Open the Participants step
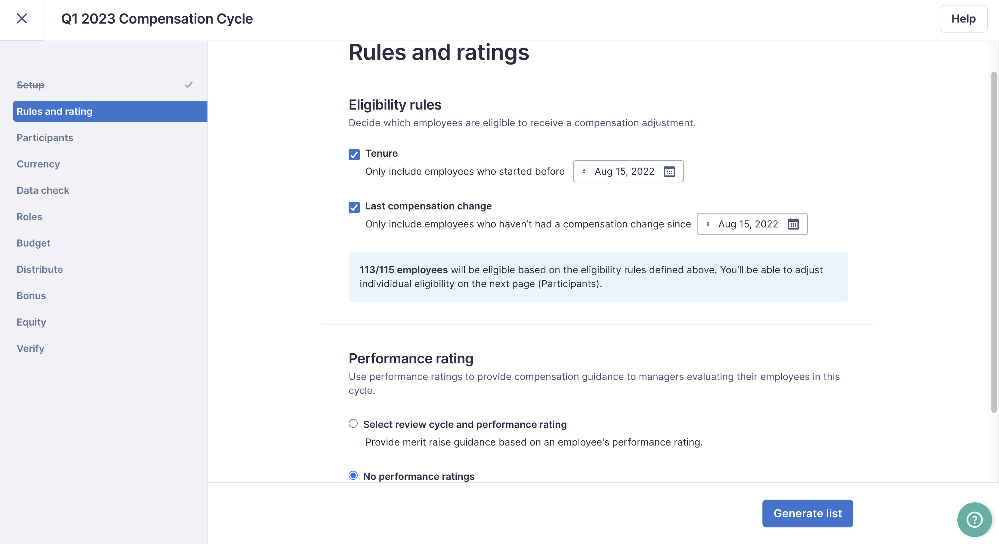Screen dimensions: 999x544 (45, 138)
